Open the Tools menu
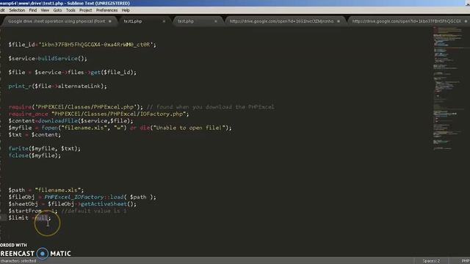The image size is (470, 264). [70, 10]
